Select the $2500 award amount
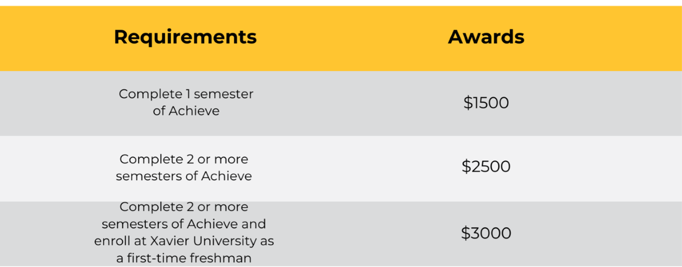 [486, 166]
